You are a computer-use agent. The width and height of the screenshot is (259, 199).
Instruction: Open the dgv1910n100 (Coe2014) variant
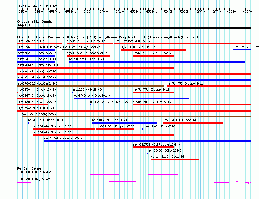(x=132, y=41)
